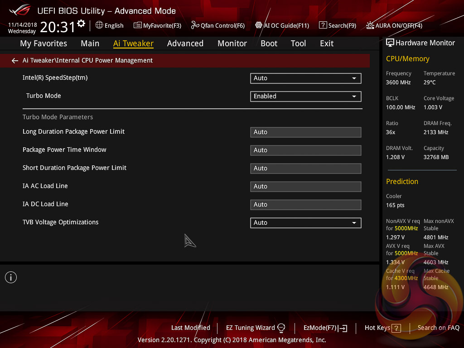The width and height of the screenshot is (464, 348).
Task: Switch to the Advanced tab
Action: click(x=185, y=43)
